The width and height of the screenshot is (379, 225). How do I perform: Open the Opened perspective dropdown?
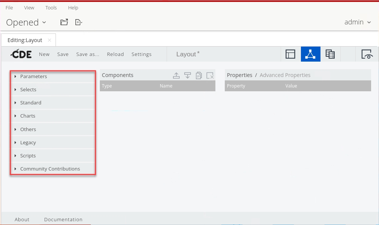click(x=26, y=23)
